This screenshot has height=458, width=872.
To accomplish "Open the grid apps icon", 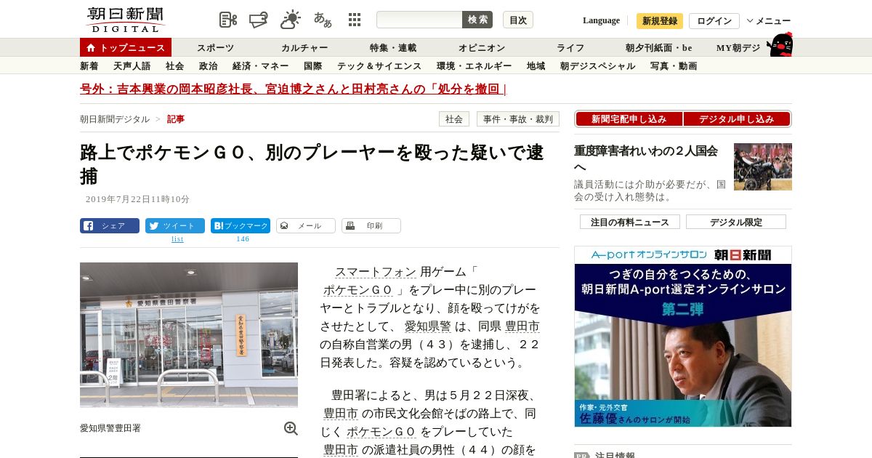I will pos(355,20).
